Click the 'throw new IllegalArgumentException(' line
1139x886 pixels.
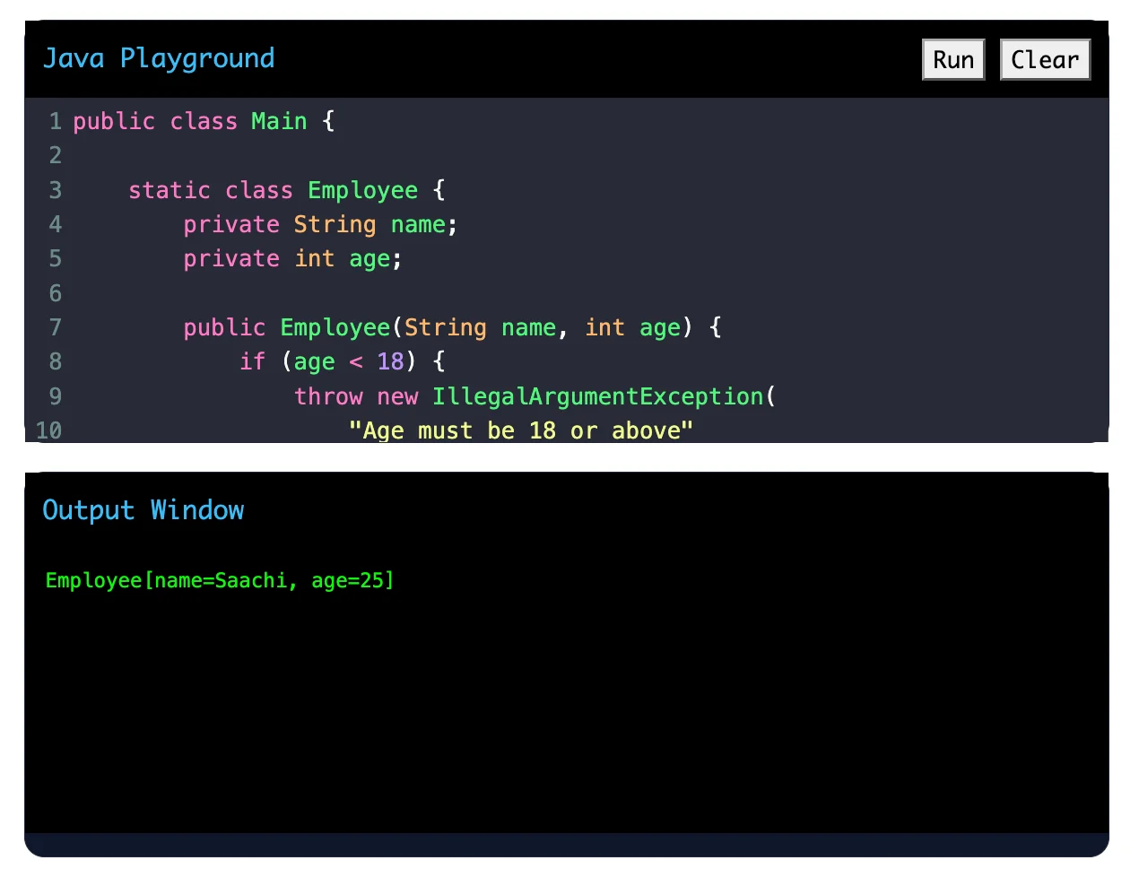535,396
